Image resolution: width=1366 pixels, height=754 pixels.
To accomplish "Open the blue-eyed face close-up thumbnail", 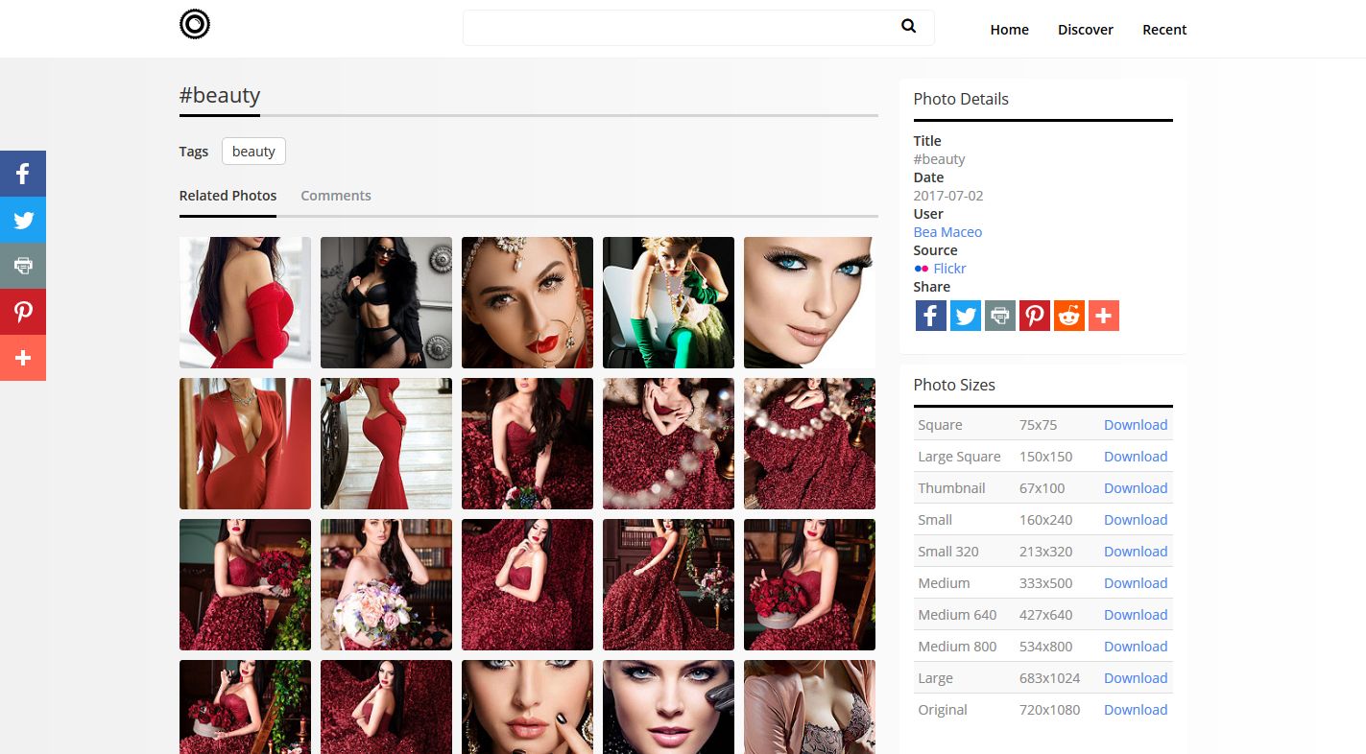I will tap(809, 302).
